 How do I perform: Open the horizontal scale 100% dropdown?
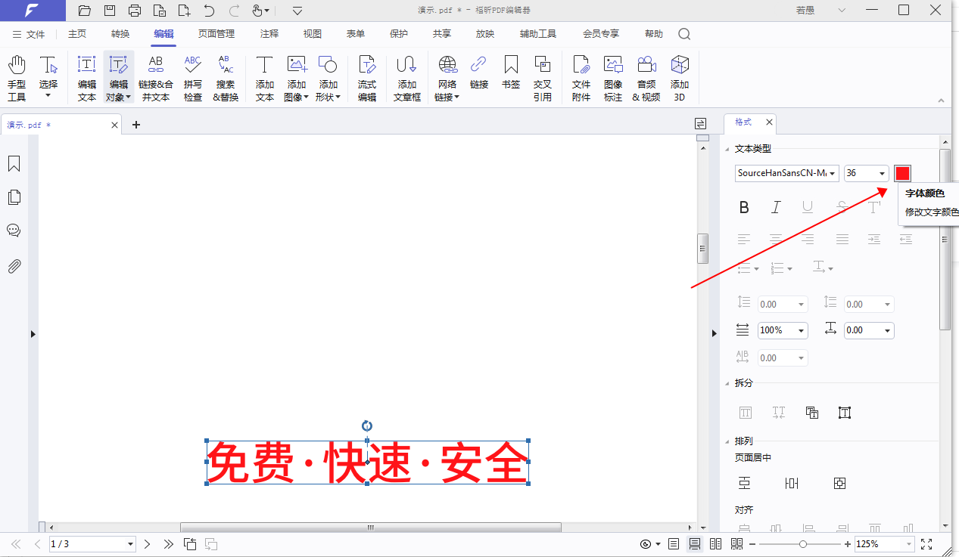[802, 330]
